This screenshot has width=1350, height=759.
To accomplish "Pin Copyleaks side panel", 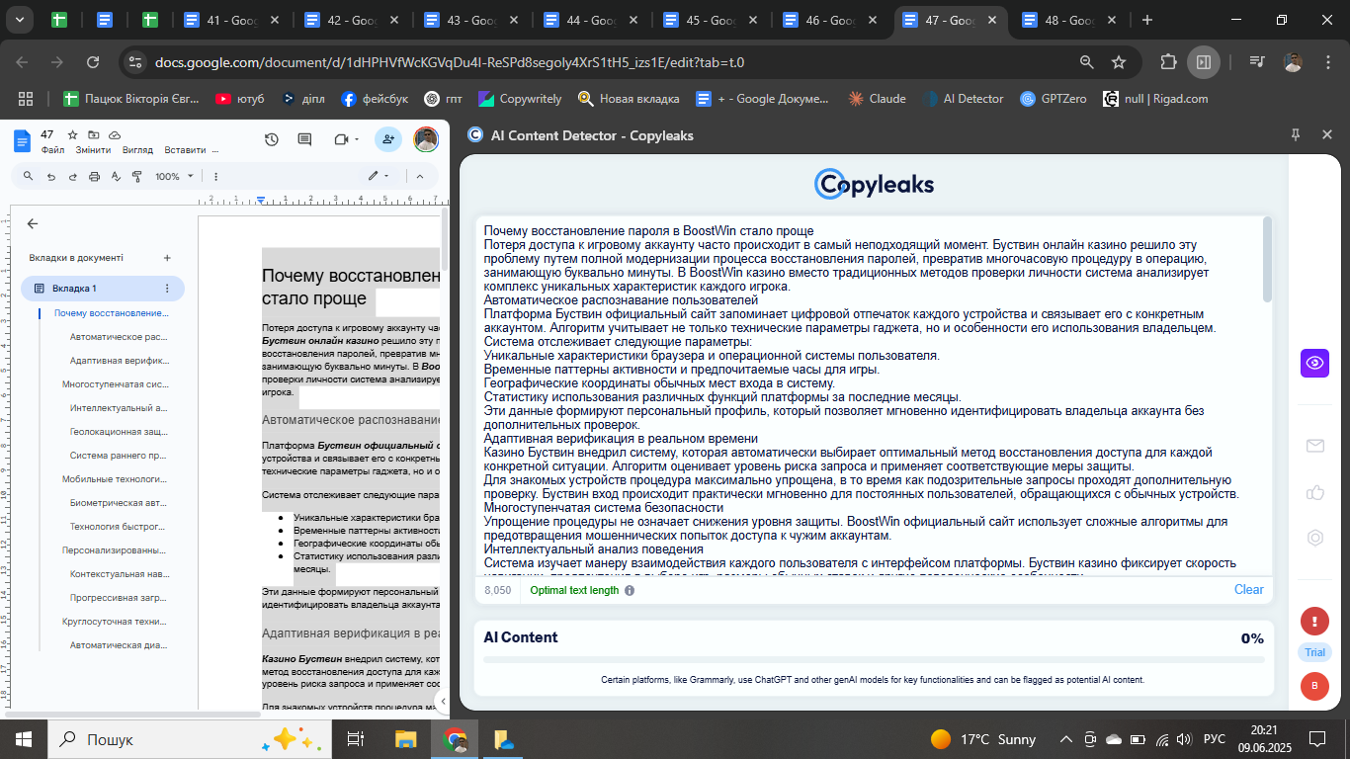I will point(1296,135).
